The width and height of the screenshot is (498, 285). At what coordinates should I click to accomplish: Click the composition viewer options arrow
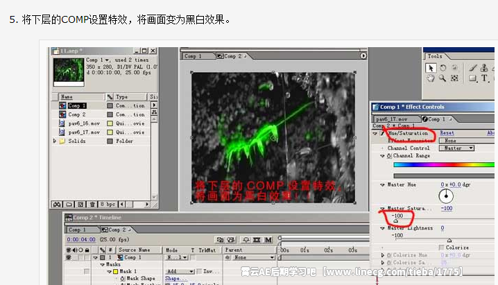[x=363, y=56]
